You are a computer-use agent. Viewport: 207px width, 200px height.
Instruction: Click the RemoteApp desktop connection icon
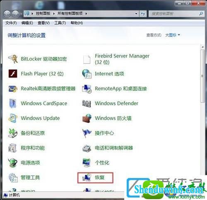point(87,89)
